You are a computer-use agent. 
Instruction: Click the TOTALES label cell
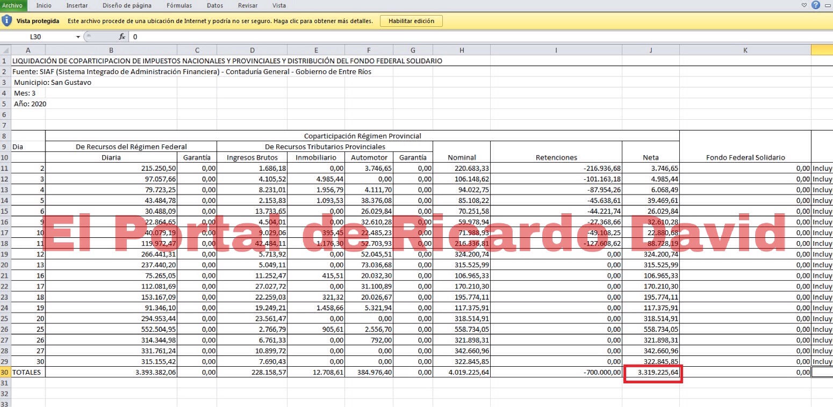[x=28, y=372]
